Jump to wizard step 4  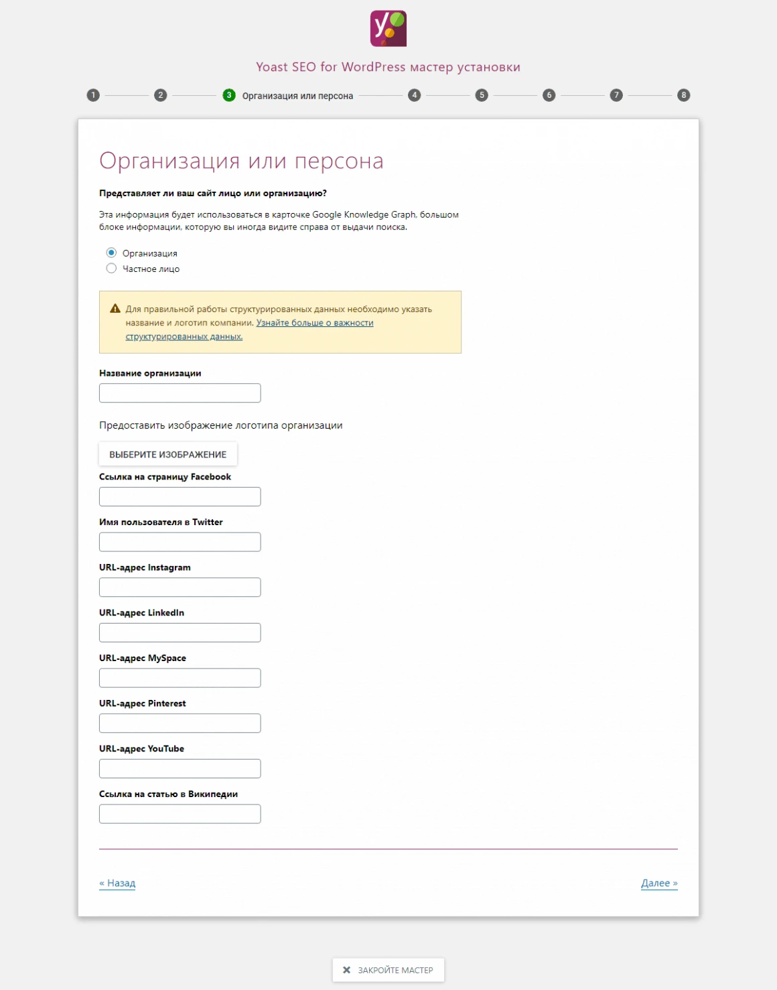click(415, 95)
